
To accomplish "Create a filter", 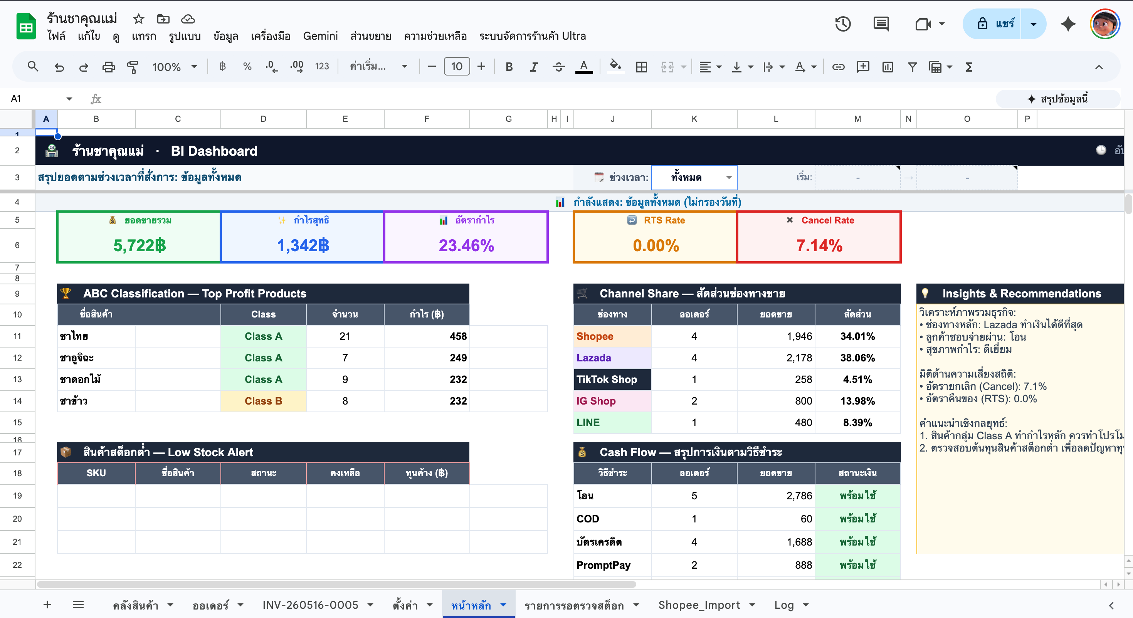I will (912, 67).
